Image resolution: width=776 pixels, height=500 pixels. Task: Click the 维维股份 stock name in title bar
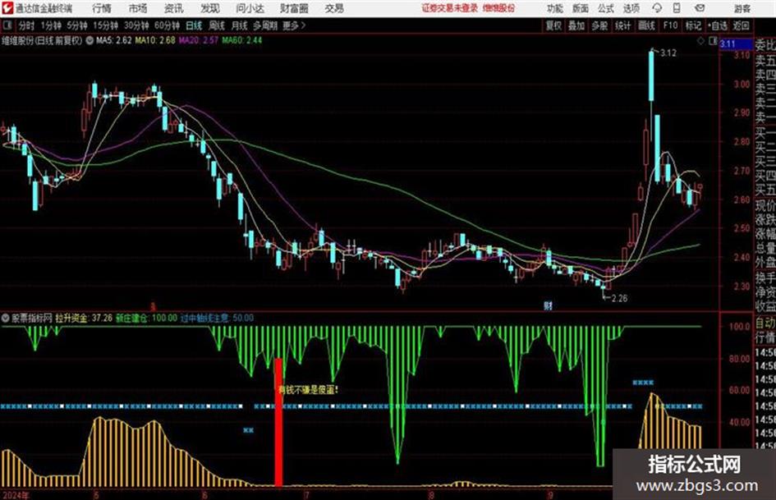pyautogui.click(x=499, y=8)
